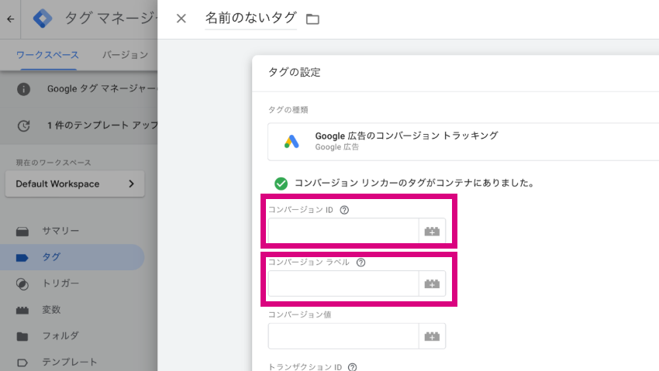The image size is (659, 371).
Task: Click the chevron on Default Workspace
Action: coord(131,184)
